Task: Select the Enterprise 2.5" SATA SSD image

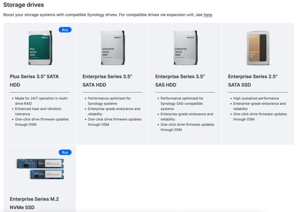Action: [258, 48]
